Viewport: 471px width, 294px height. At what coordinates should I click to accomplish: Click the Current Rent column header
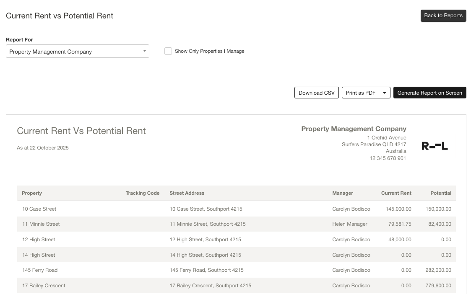tap(396, 193)
